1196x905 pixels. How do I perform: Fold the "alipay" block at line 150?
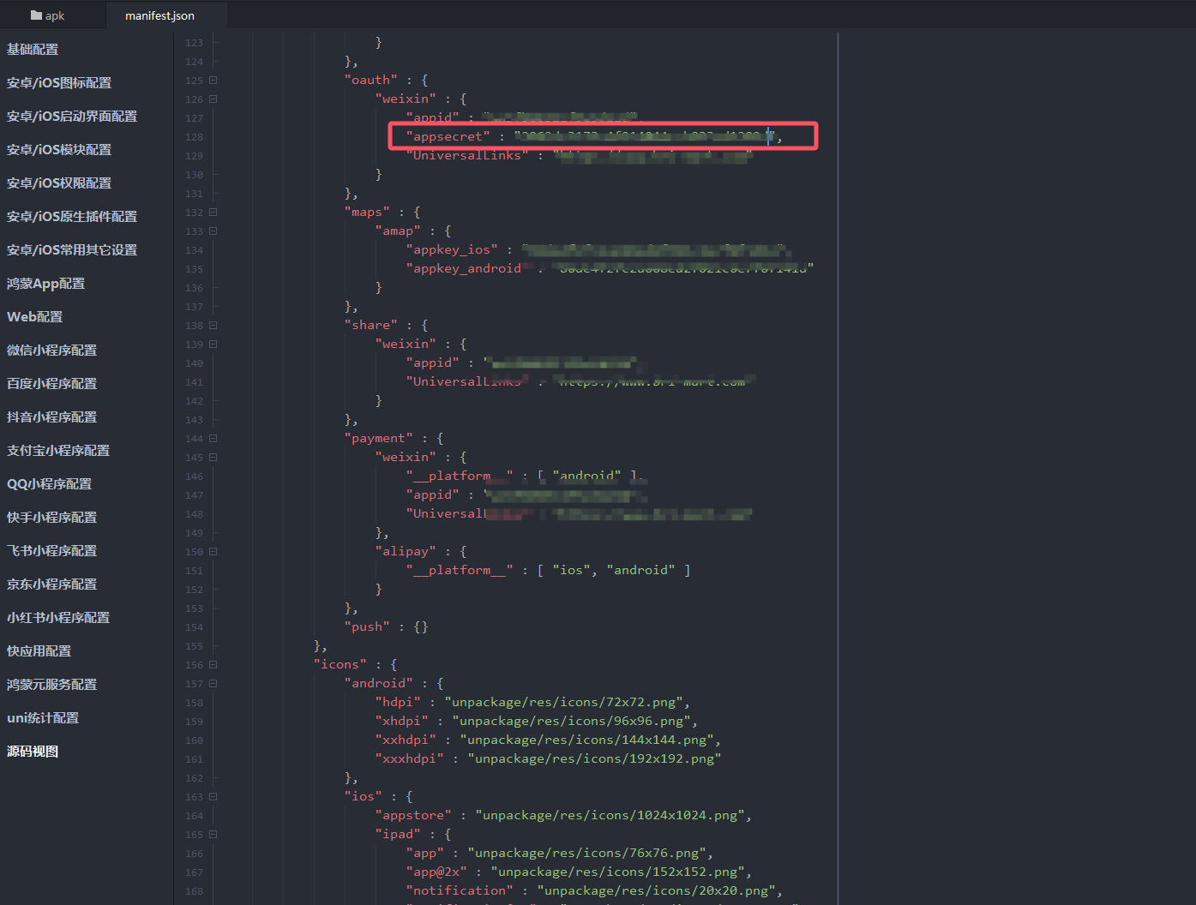point(213,552)
